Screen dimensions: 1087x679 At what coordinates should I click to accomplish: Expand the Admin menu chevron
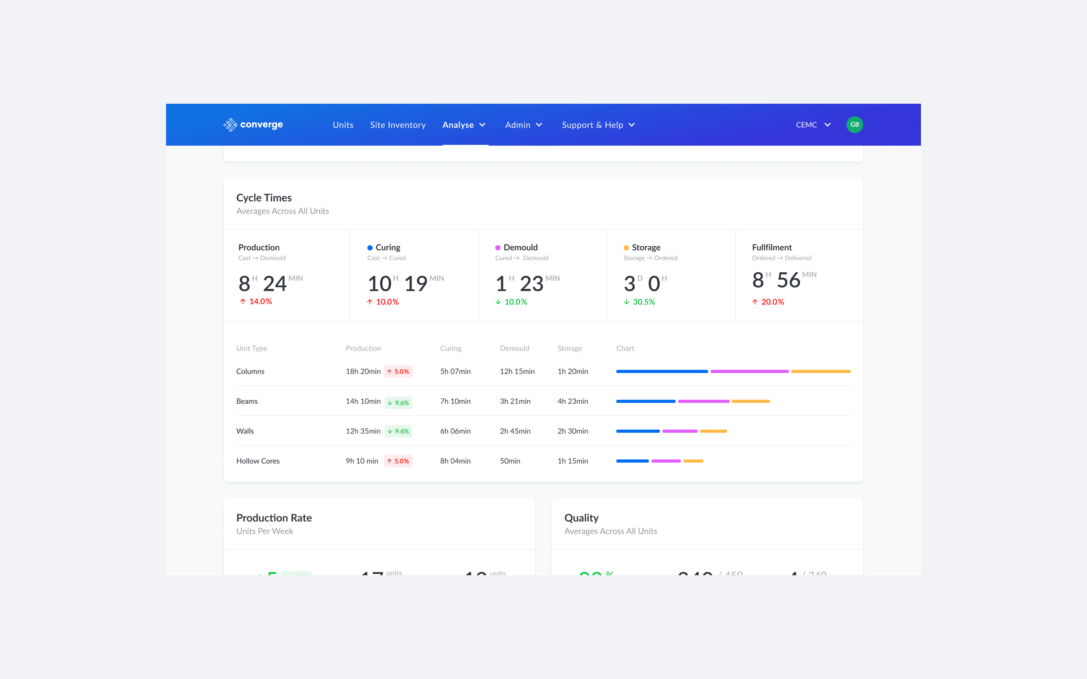(x=539, y=125)
